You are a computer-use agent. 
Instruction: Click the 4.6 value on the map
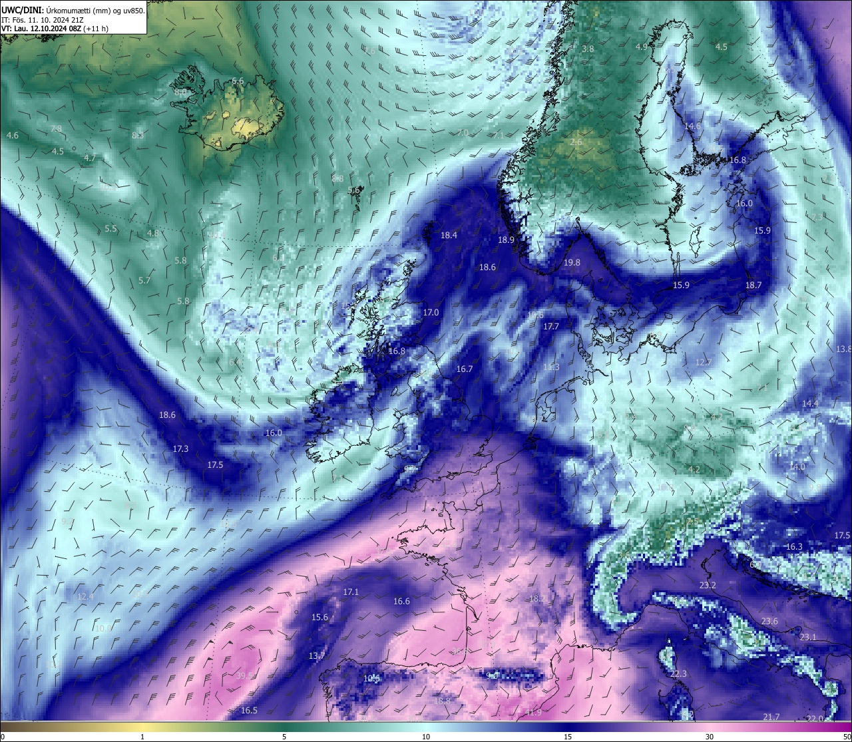coord(12,136)
